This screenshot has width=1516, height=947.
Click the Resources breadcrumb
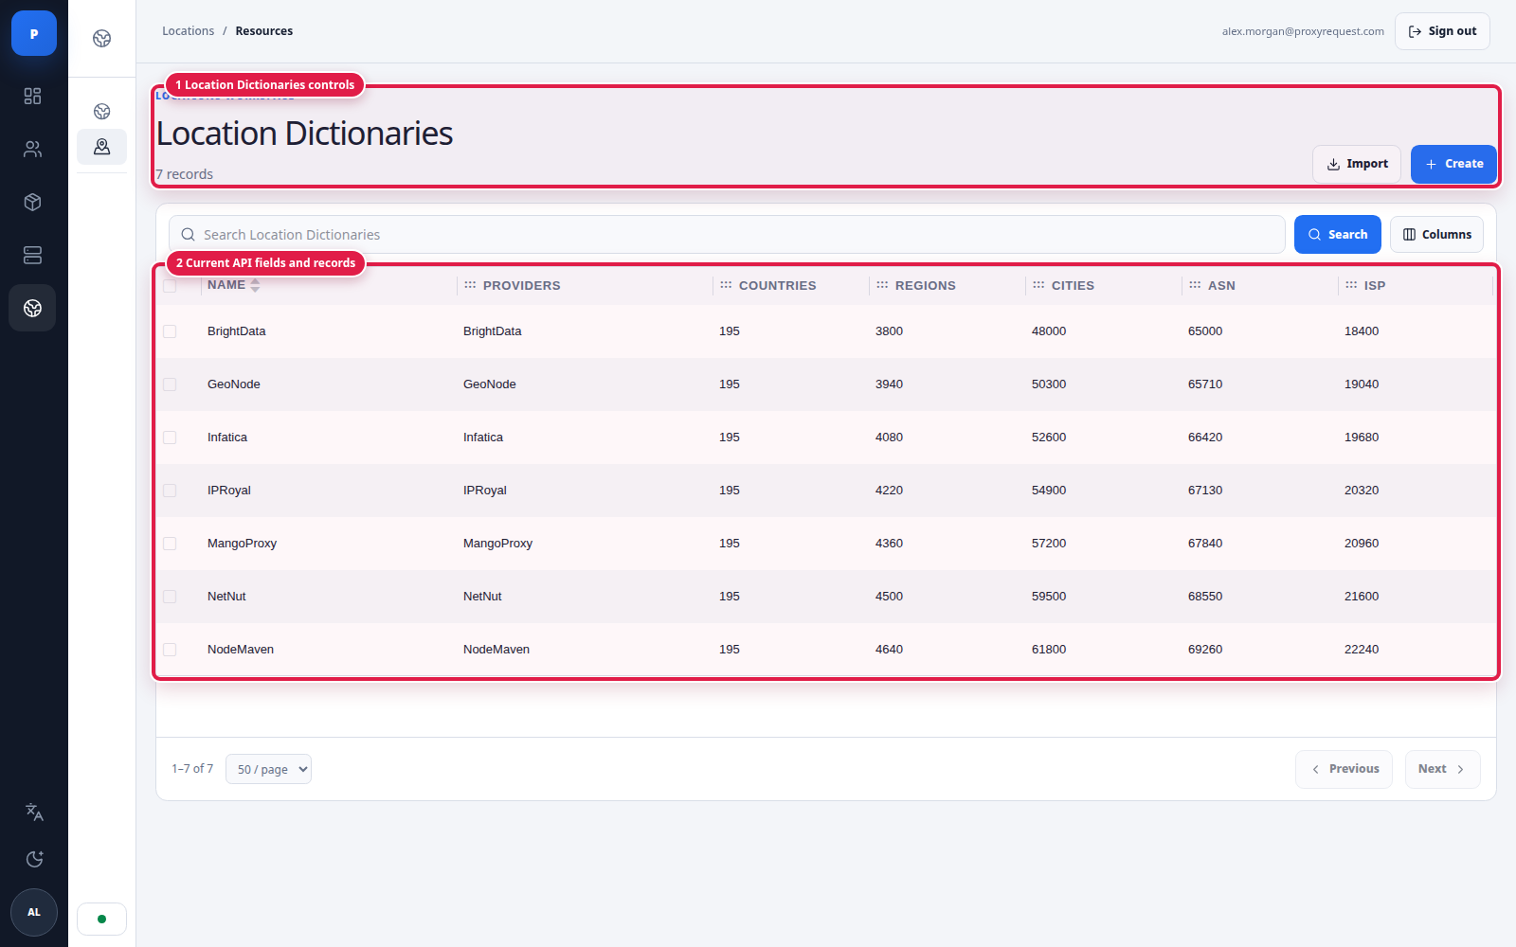coord(264,31)
